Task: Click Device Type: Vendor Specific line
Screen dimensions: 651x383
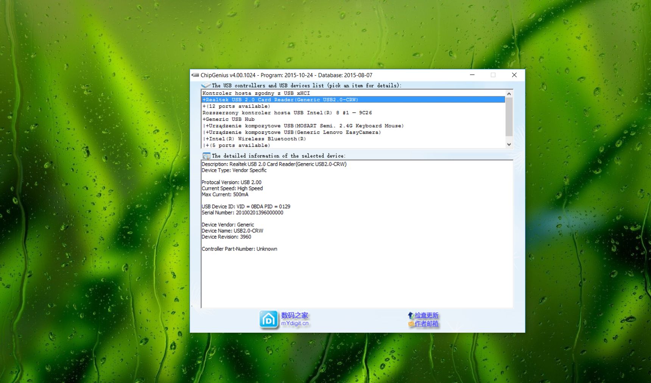Action: (x=234, y=170)
